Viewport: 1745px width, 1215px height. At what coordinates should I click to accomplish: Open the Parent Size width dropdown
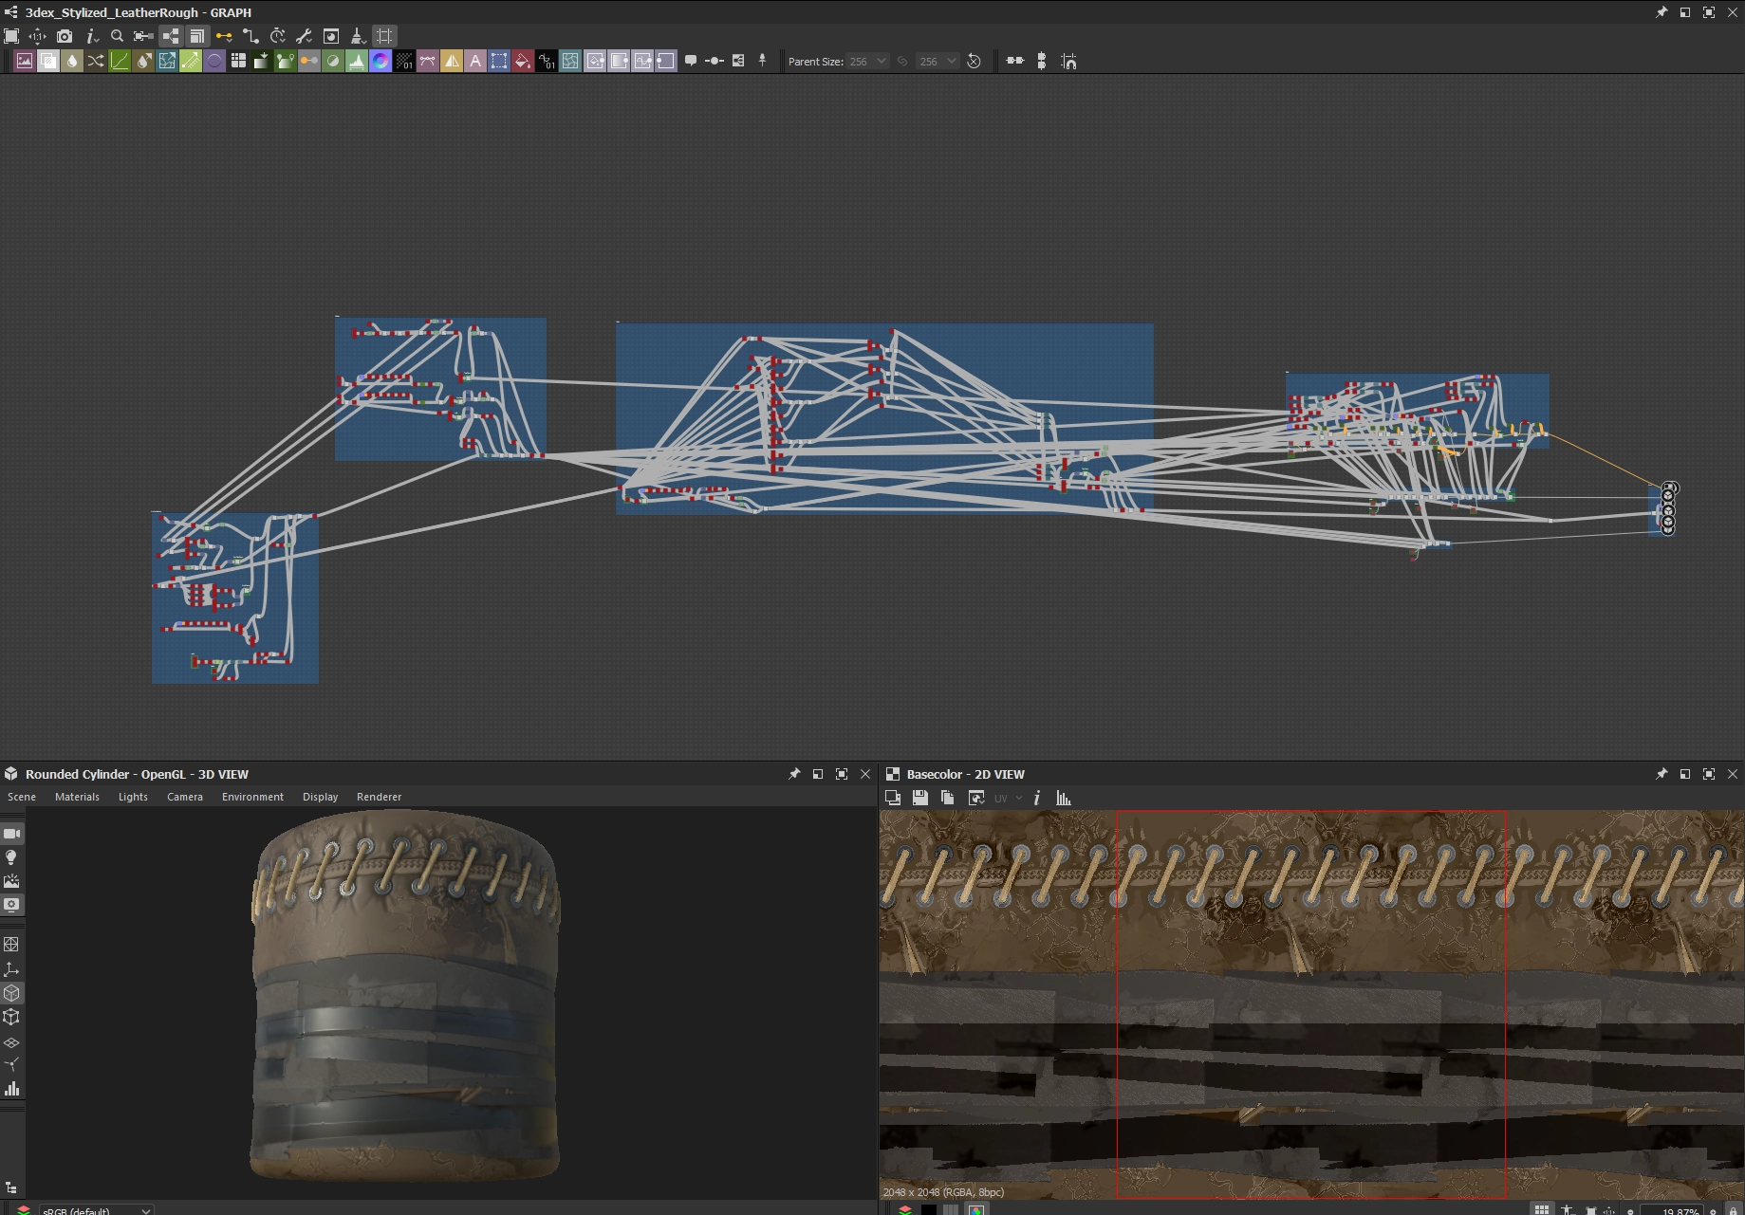point(868,62)
